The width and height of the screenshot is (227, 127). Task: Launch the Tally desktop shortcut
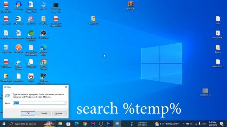click(x=31, y=78)
